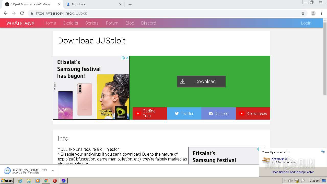Open the Forum nav item

coord(112,23)
